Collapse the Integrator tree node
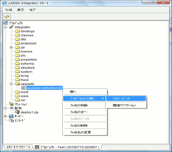The height and width of the screenshot is (152, 172). (5, 27)
